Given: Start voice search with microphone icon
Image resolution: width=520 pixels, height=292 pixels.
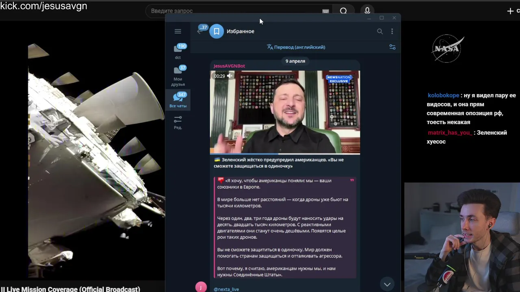Looking at the screenshot, I should (x=367, y=11).
